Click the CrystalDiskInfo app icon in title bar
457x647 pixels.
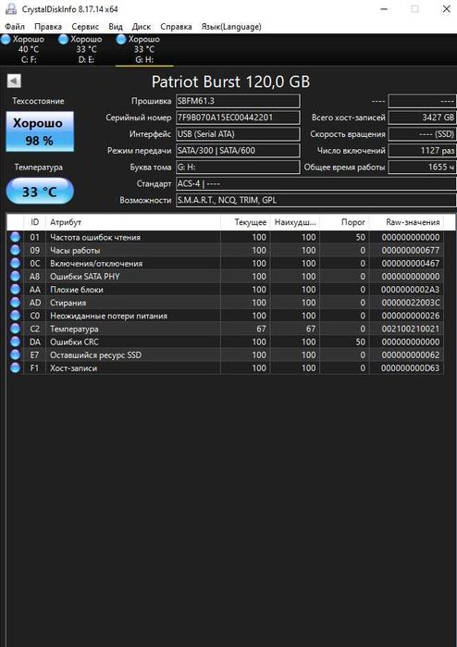click(x=11, y=8)
